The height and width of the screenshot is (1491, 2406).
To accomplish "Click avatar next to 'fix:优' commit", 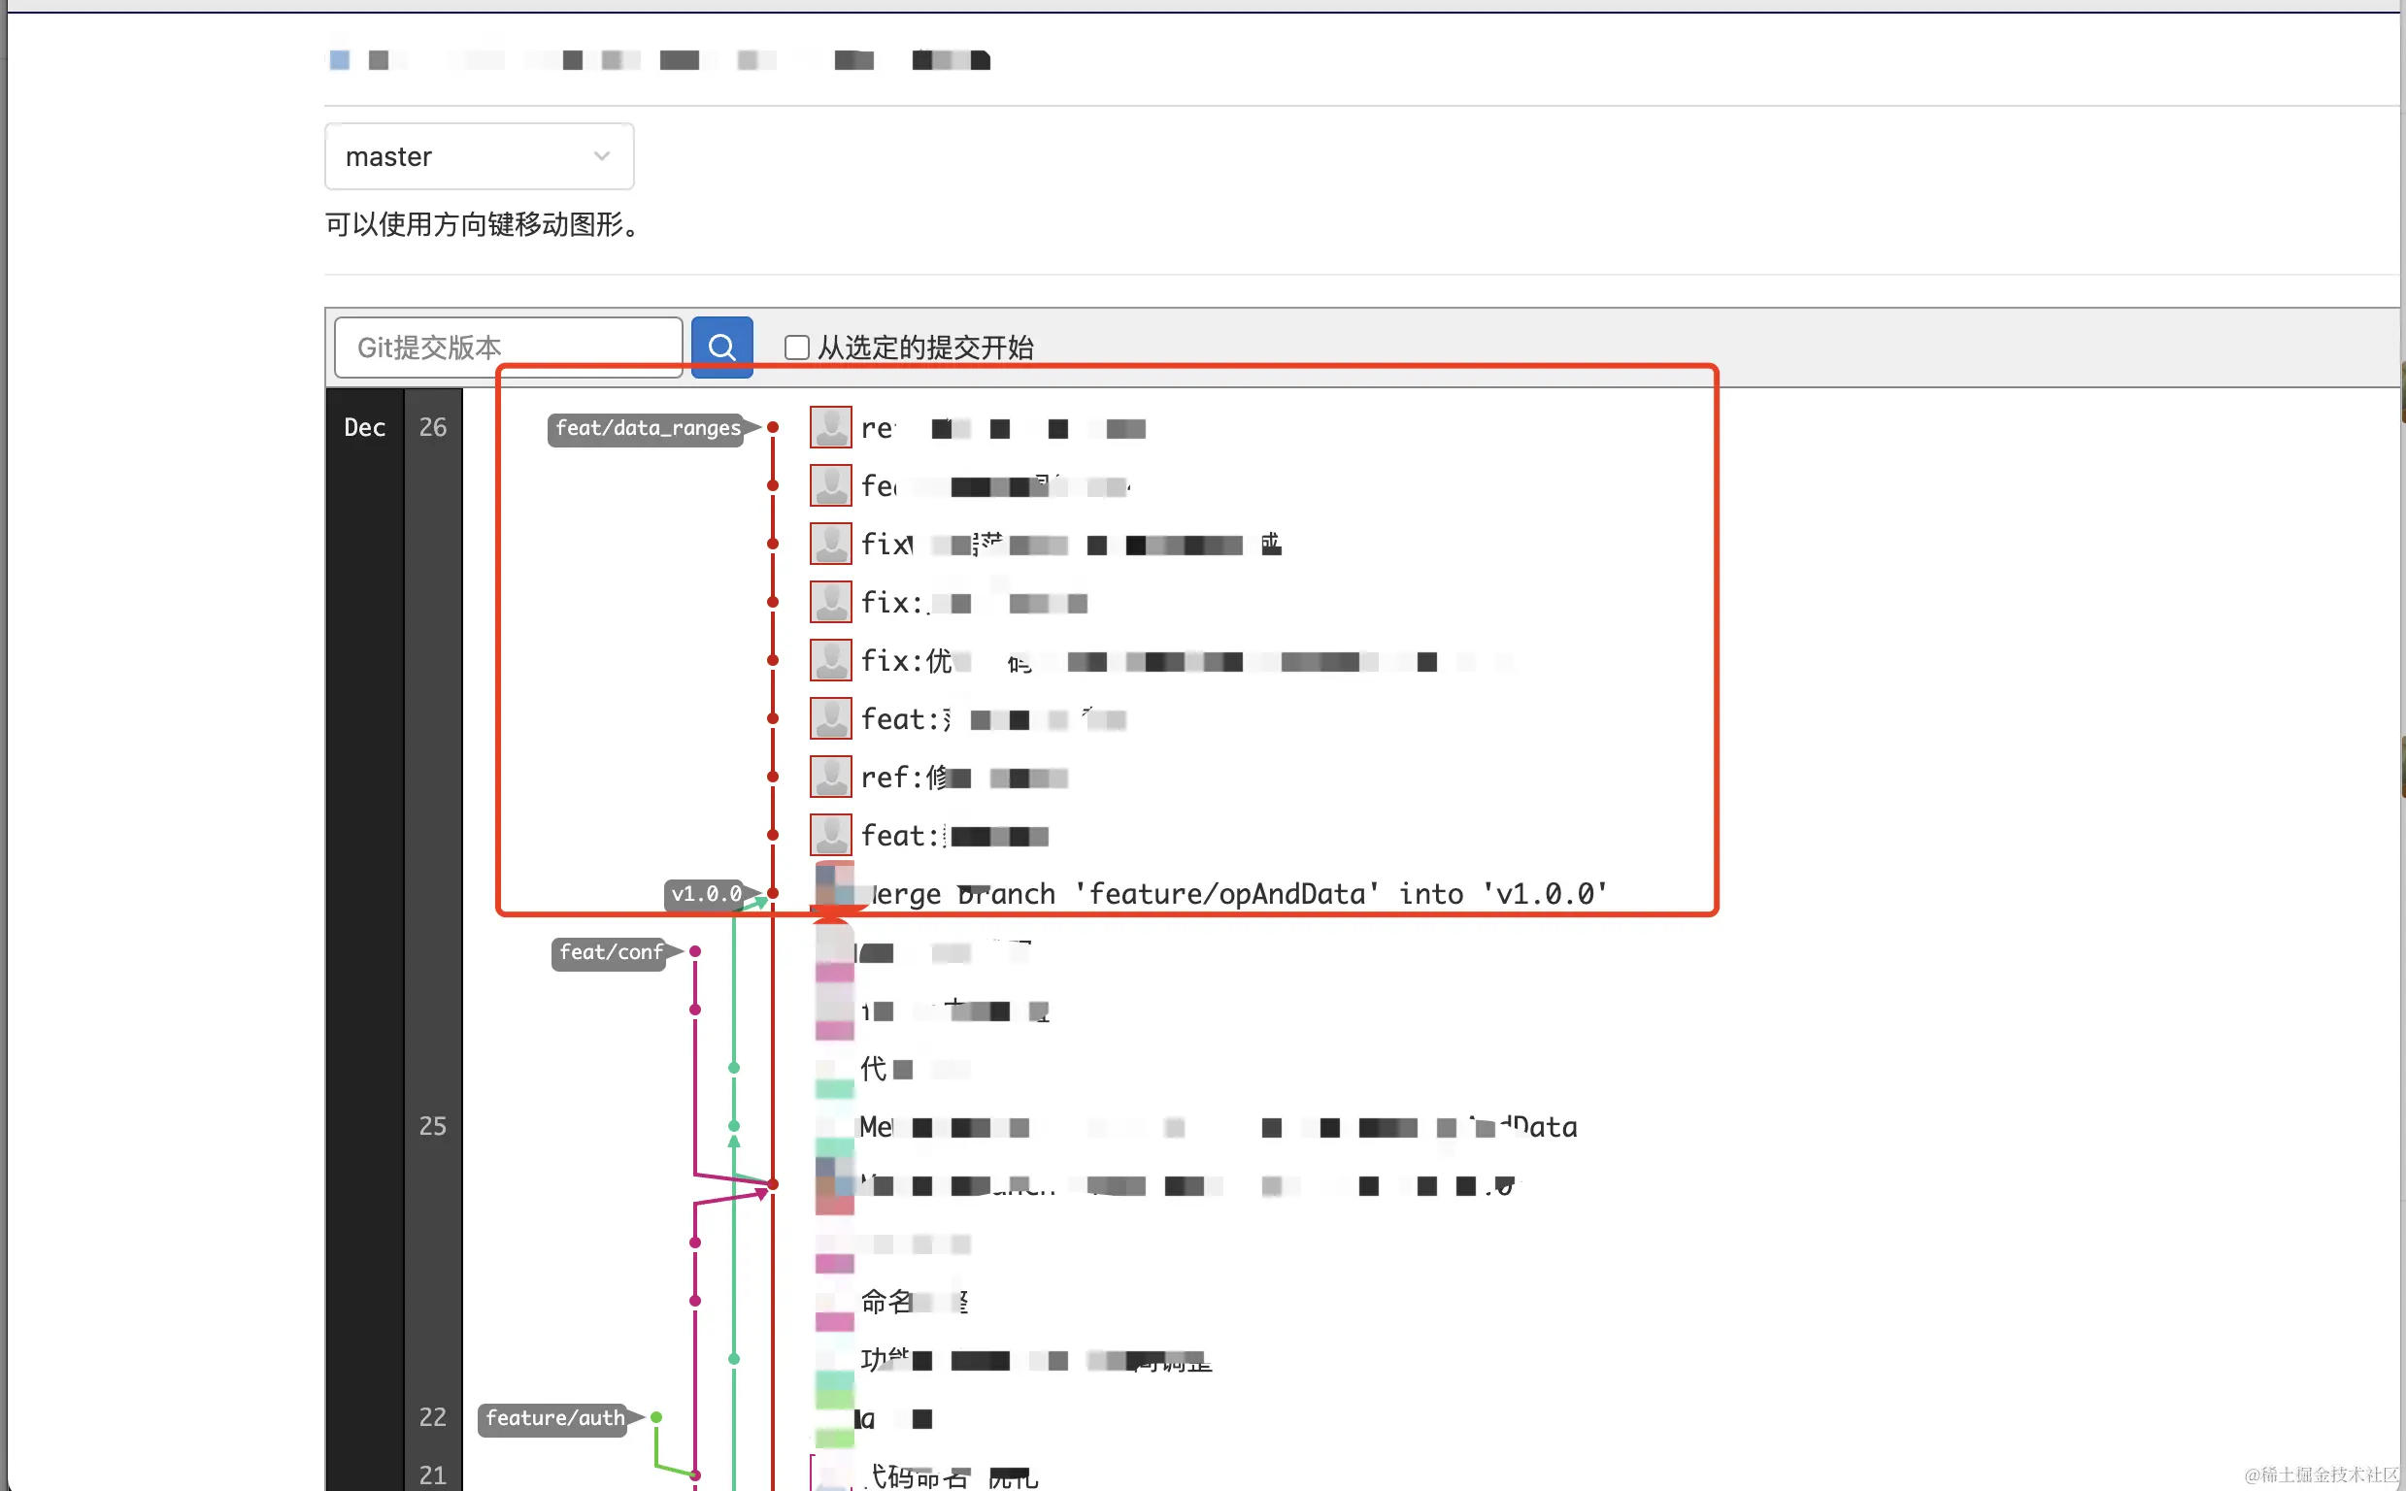I will point(830,661).
